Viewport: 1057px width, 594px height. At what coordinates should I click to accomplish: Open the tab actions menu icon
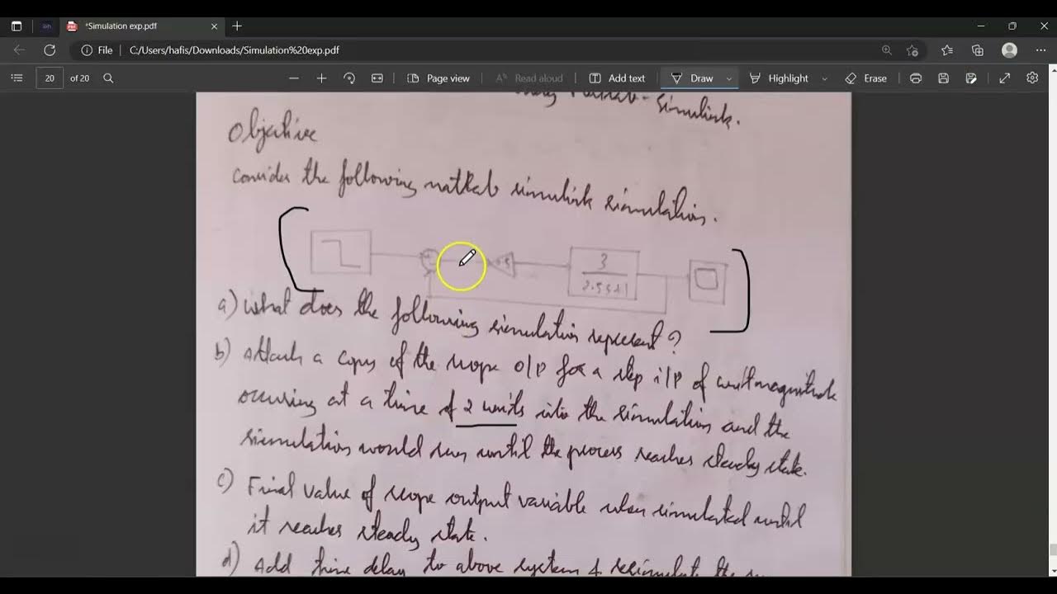click(17, 26)
